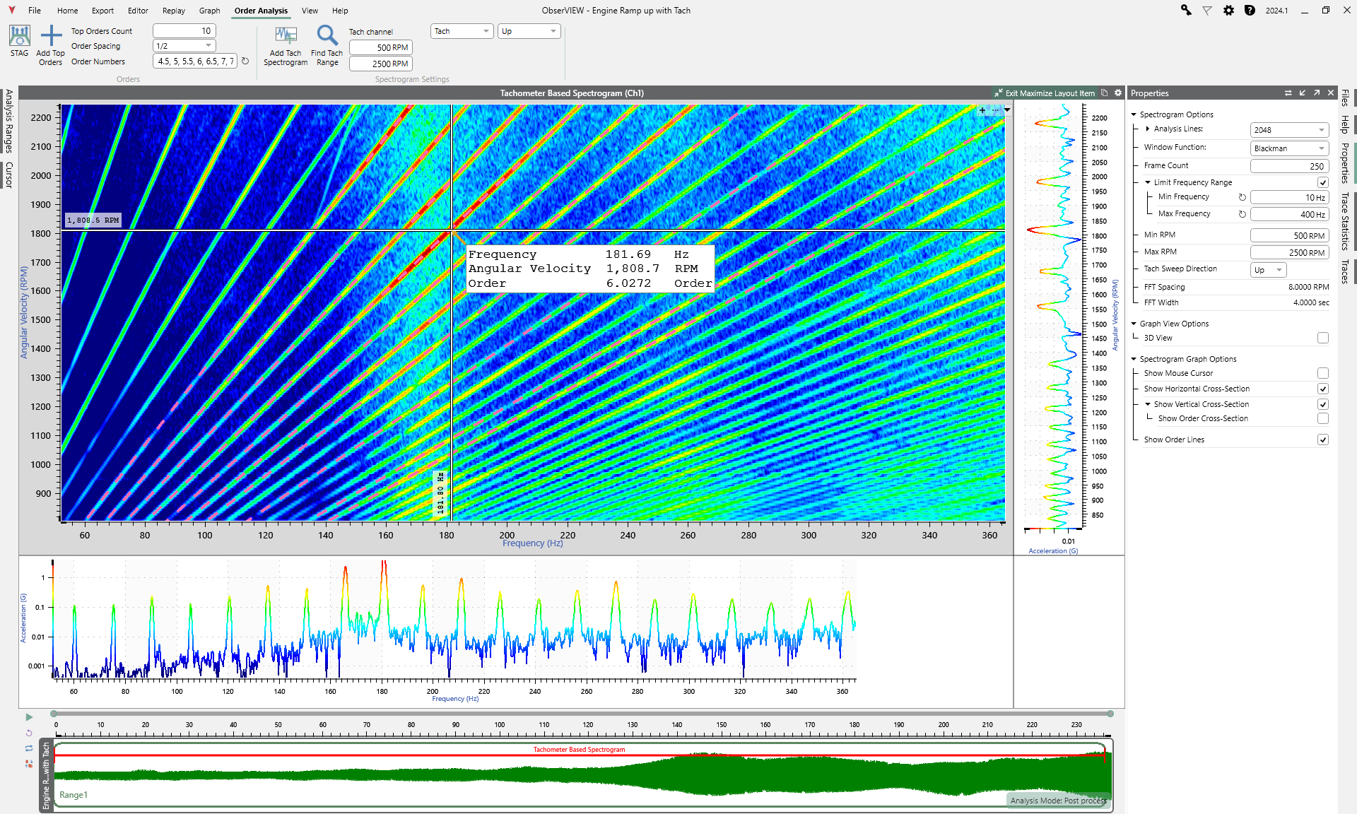The image size is (1357, 814).
Task: Click Add Top Orders plus icon
Action: tap(51, 35)
